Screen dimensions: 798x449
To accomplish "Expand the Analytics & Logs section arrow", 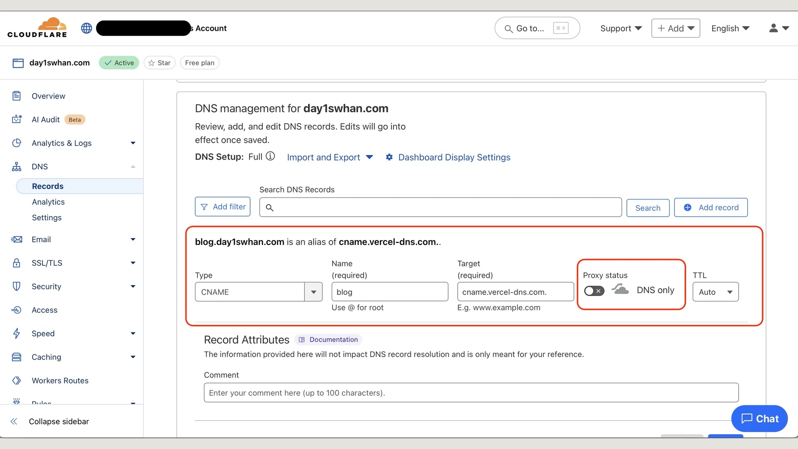I will pyautogui.click(x=133, y=143).
